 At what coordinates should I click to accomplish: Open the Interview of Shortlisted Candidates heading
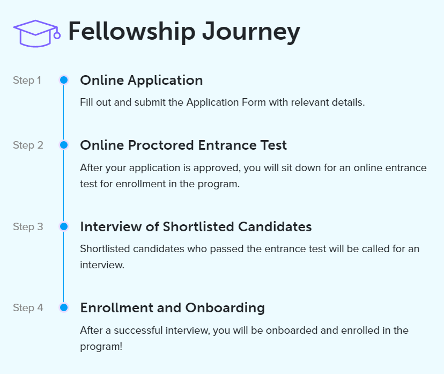196,226
